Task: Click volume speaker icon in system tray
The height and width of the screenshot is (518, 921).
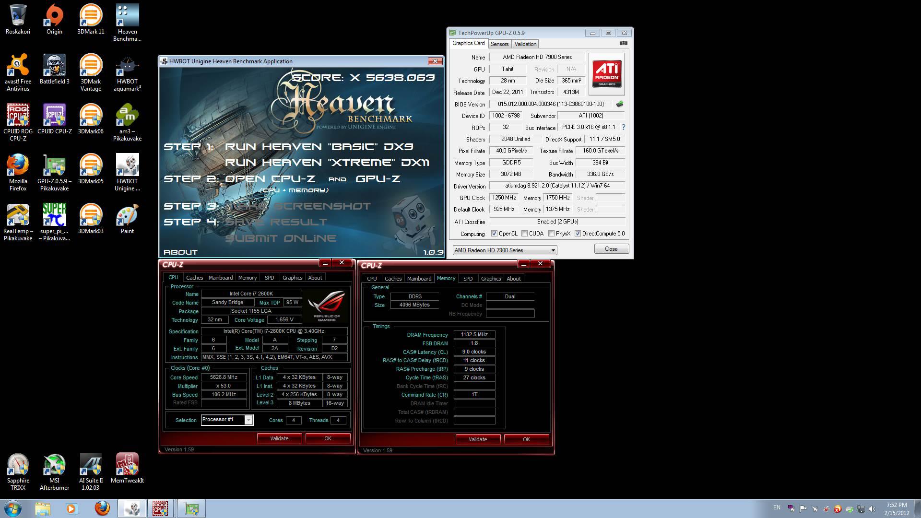Action: (872, 509)
